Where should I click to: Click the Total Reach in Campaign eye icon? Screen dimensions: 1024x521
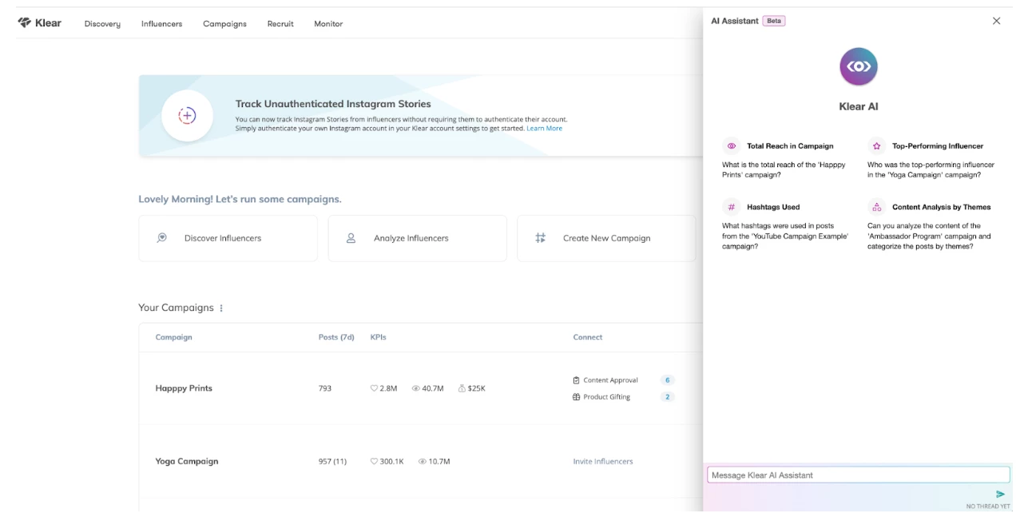tap(731, 146)
